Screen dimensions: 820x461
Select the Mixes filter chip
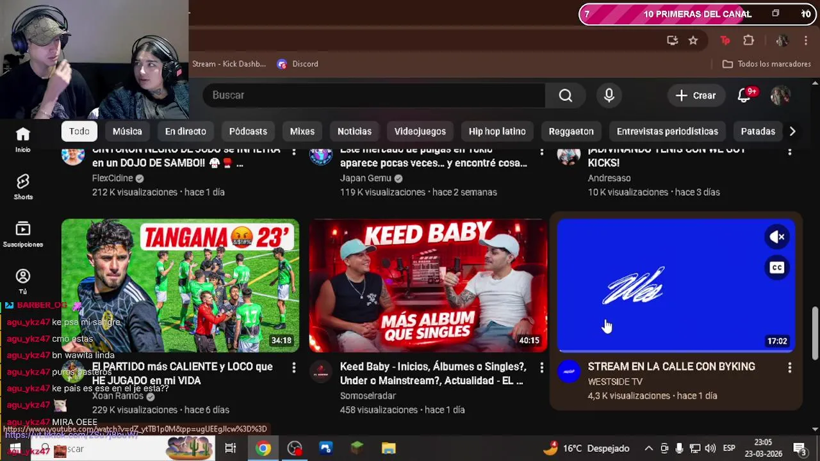[x=302, y=131]
